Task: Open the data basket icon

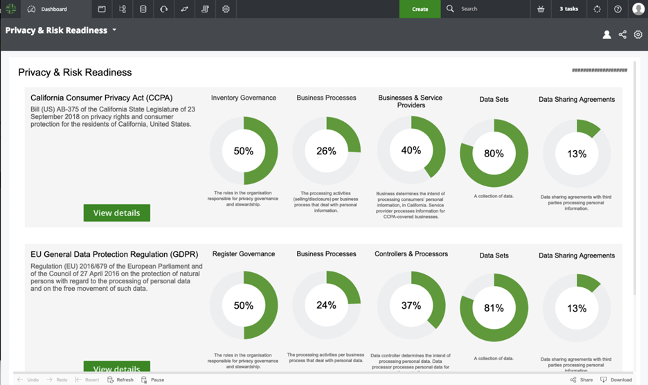Action: click(541, 9)
